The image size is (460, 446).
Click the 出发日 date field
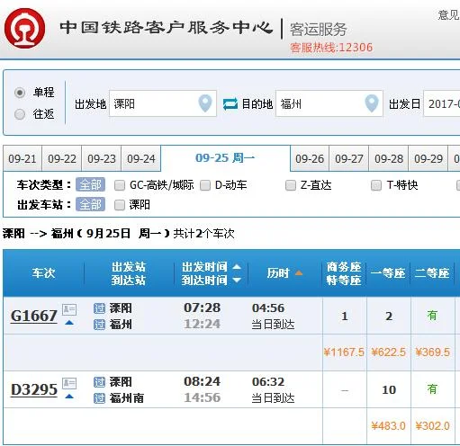442,103
